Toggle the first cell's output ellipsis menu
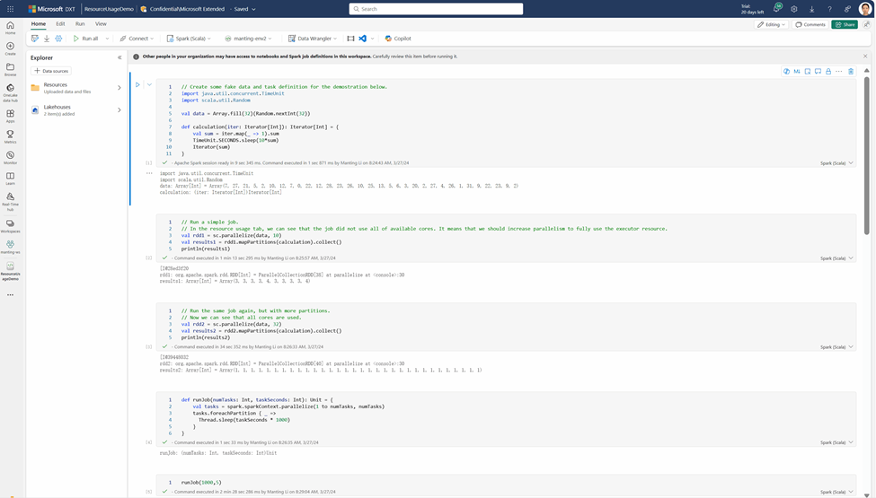Image resolution: width=876 pixels, height=498 pixels. [x=149, y=173]
